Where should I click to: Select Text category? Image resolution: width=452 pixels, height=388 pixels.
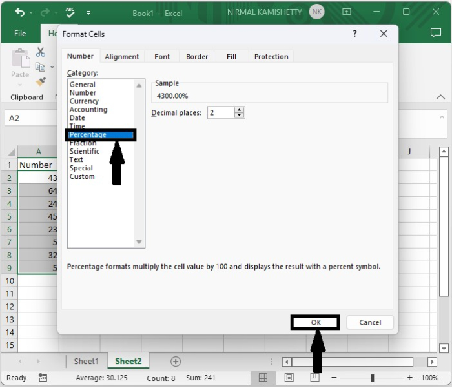76,159
